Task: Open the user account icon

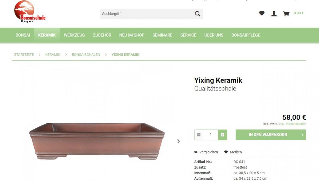Action: [274, 14]
